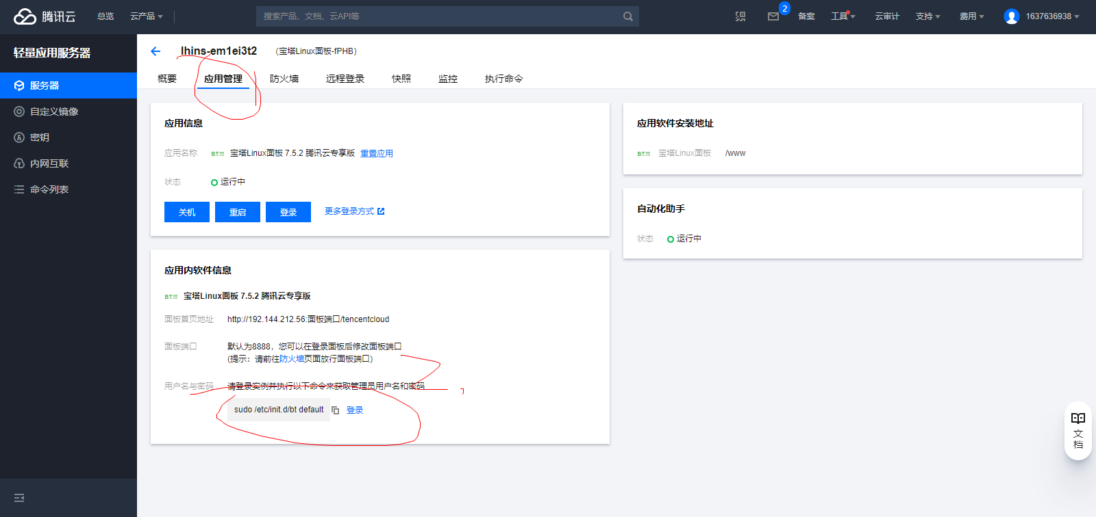Screen dimensions: 1096x517
Task: Click the 内网互联 sidebar icon
Action: pyautogui.click(x=19, y=163)
